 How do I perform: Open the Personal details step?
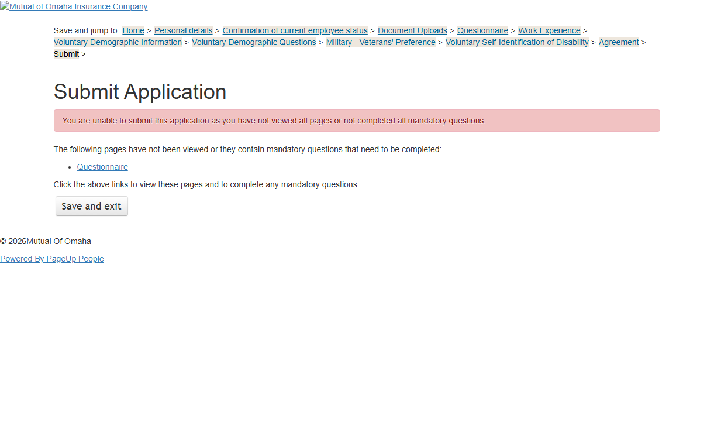pos(183,30)
